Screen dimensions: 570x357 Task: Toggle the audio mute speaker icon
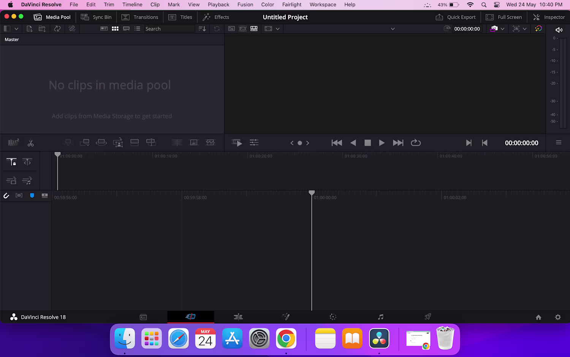[x=559, y=30]
